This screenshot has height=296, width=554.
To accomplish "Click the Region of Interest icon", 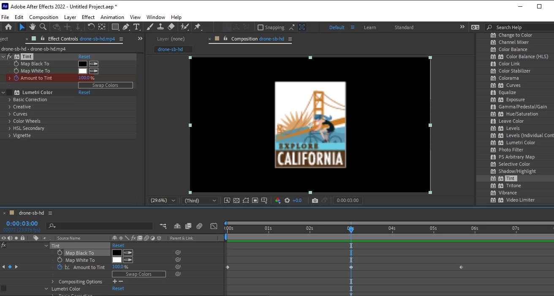I will [255, 200].
